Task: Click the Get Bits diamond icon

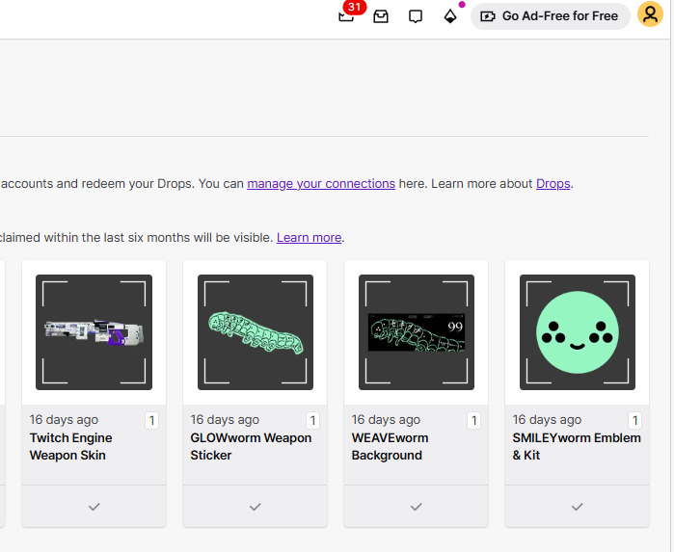Action: 450,16
